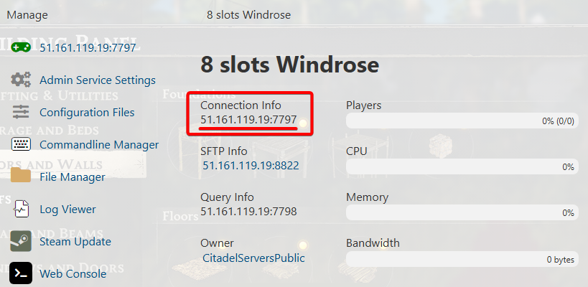Click the Steam Update icon

coord(21,242)
